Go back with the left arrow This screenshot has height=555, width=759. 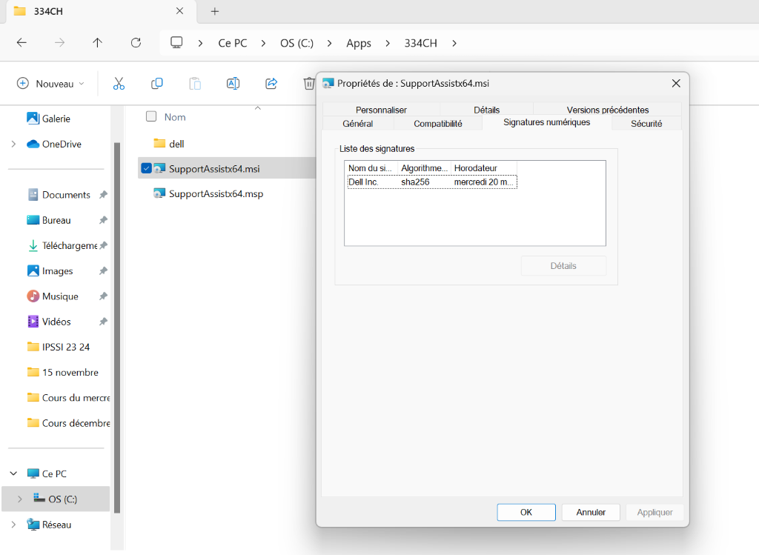[x=21, y=42]
